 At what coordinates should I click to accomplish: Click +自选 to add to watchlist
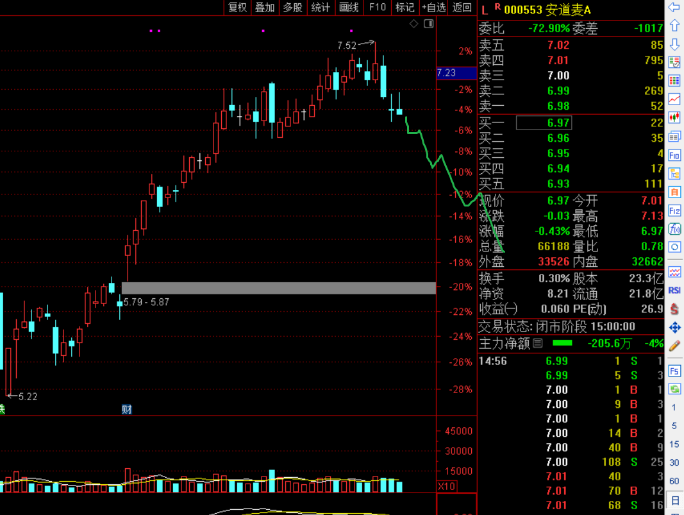(433, 8)
